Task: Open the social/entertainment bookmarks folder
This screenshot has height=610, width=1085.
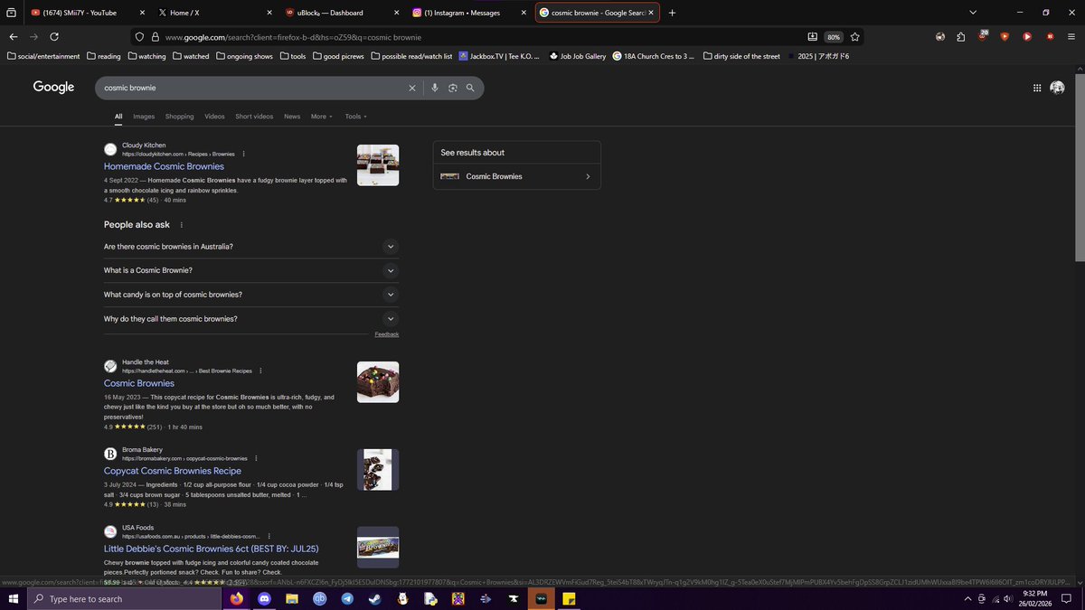Action: coord(43,56)
